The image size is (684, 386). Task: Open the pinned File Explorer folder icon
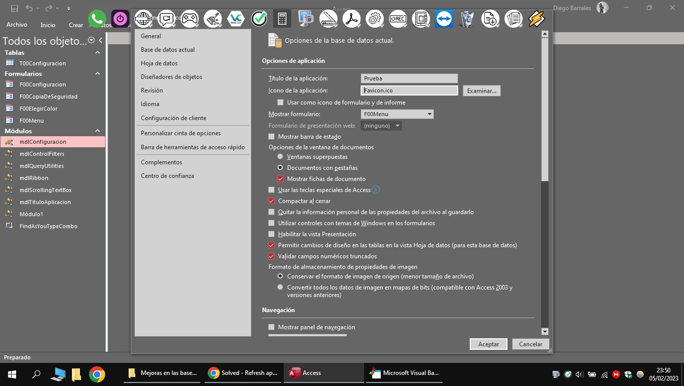(x=76, y=374)
